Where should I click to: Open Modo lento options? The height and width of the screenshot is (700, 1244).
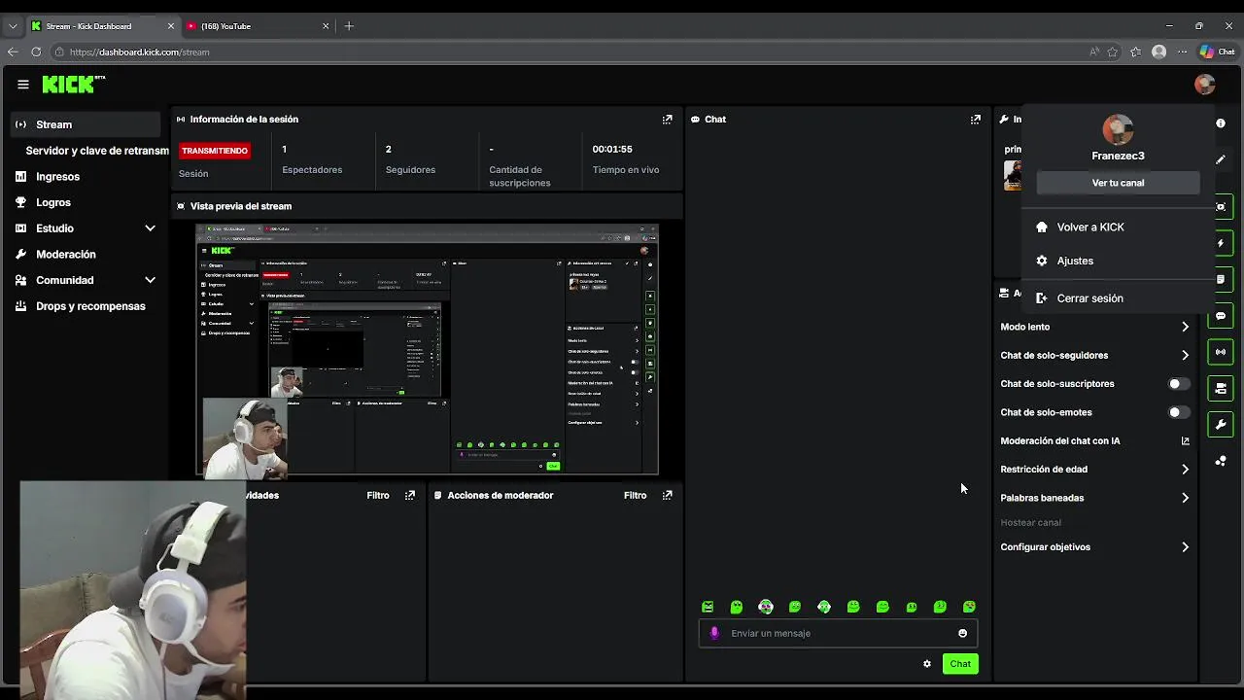1095,327
